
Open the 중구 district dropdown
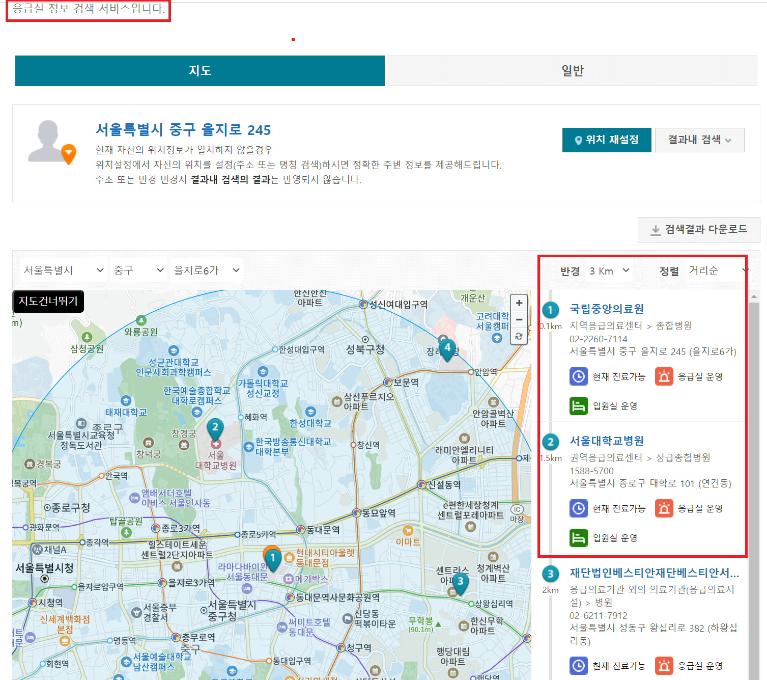(139, 270)
